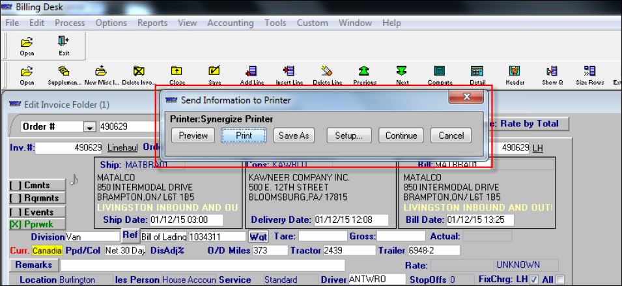
Task: Click the Exit icon in top toolbar
Action: click(x=64, y=48)
